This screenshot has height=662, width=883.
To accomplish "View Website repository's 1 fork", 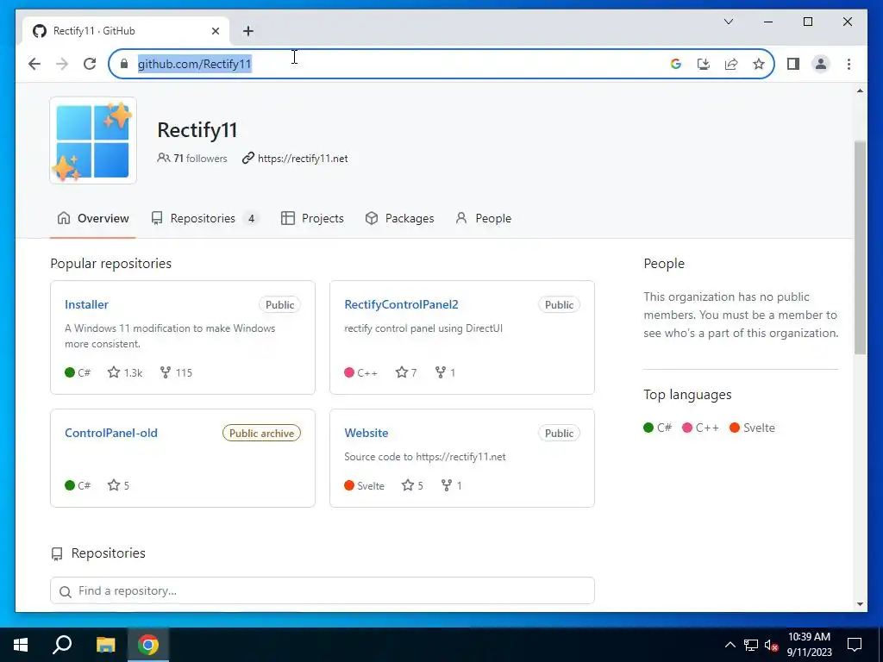I will tap(452, 485).
